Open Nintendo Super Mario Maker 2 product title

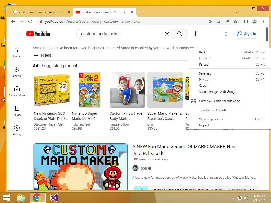84,116
